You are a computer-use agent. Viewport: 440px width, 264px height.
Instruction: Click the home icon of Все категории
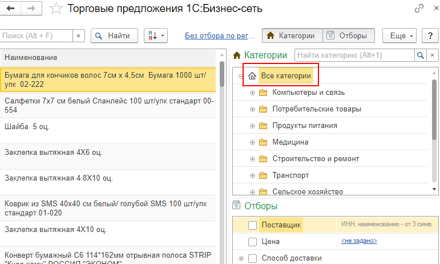pyautogui.click(x=252, y=75)
